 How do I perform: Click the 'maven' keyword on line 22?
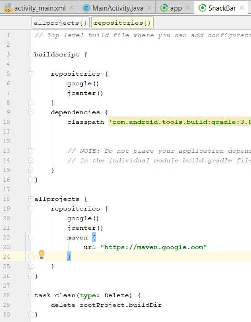(77, 238)
